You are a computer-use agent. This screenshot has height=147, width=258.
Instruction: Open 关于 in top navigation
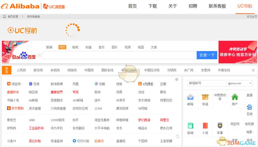[172, 6]
